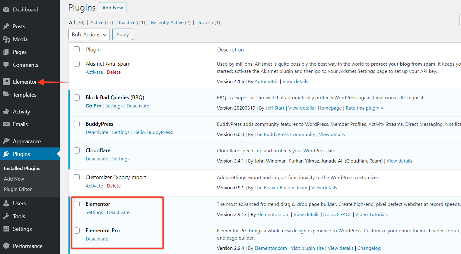Click Rate this plugin link
This screenshot has width=461, height=254.
(364, 108)
